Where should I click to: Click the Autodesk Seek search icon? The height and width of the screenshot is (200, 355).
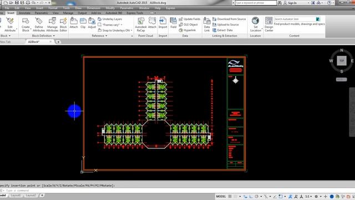click(318, 19)
